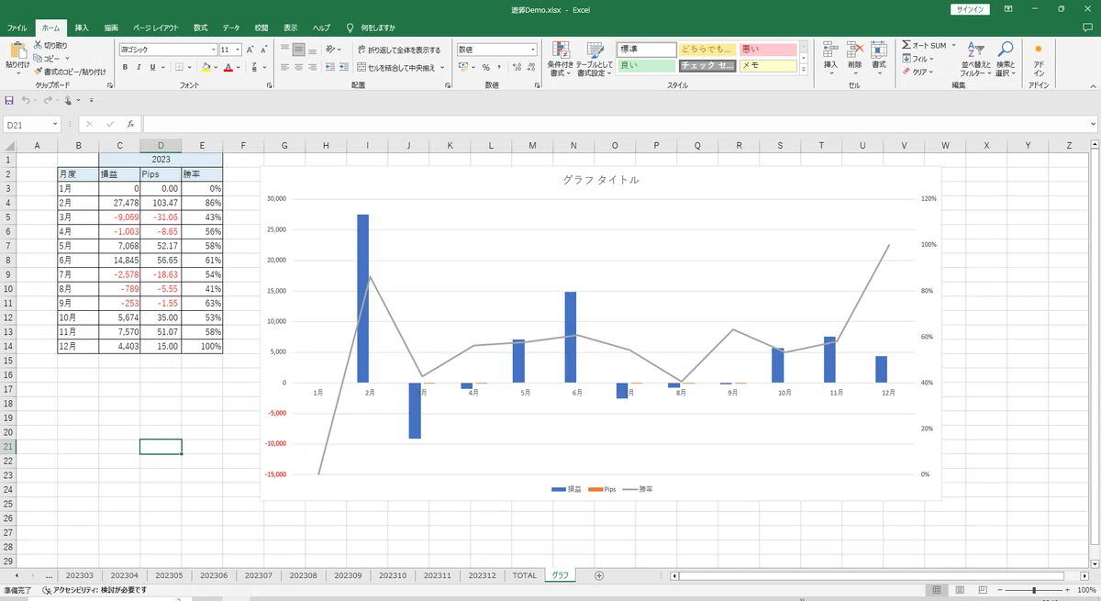This screenshot has width=1101, height=601.
Task: Click the yellow fill color swatch button
Action: point(206,67)
